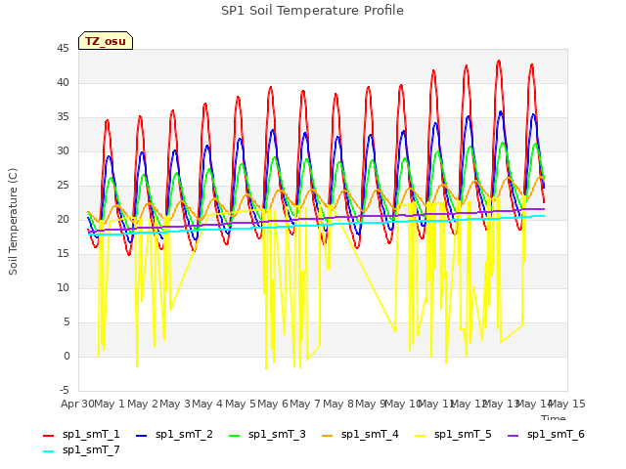Image resolution: width=626 pixels, height=469 pixels.
Task: Click the purple sp1_smT_6 legend swatch
Action: (513, 436)
